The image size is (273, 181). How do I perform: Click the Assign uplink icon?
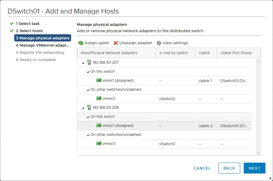pyautogui.click(x=81, y=43)
